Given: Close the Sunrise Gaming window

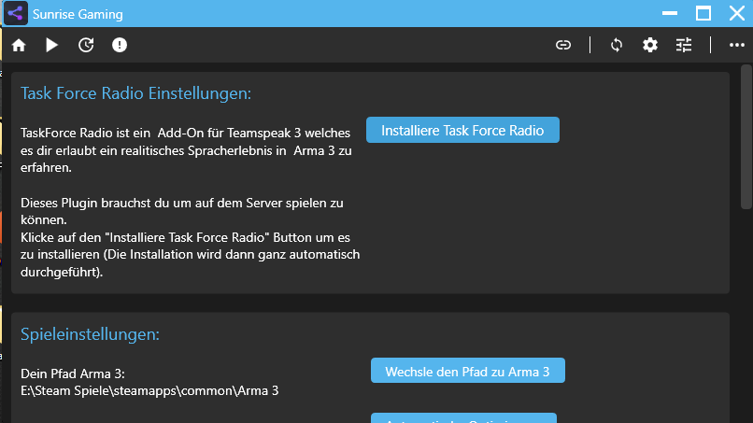Looking at the screenshot, I should [736, 14].
